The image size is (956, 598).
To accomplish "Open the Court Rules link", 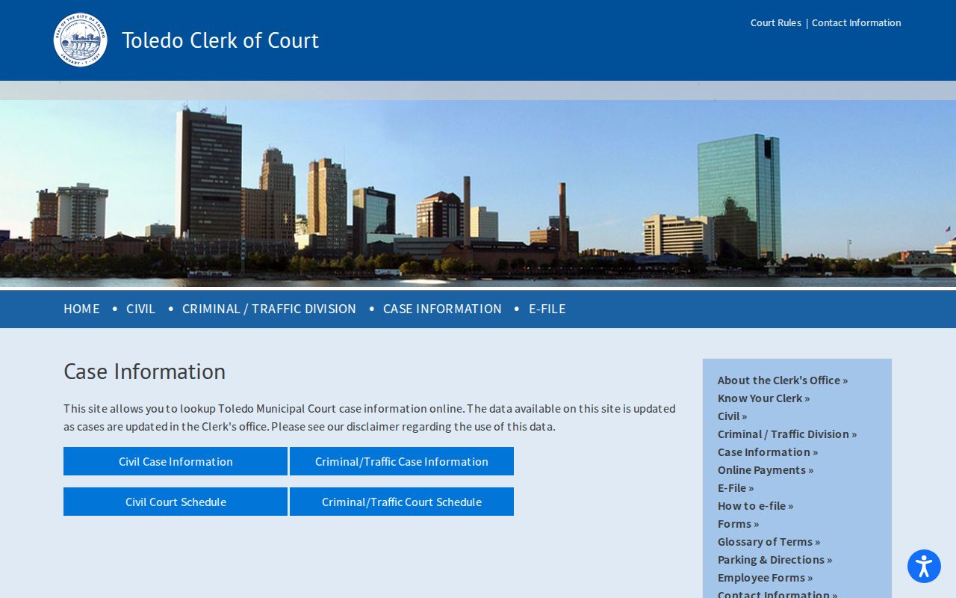I will click(776, 22).
